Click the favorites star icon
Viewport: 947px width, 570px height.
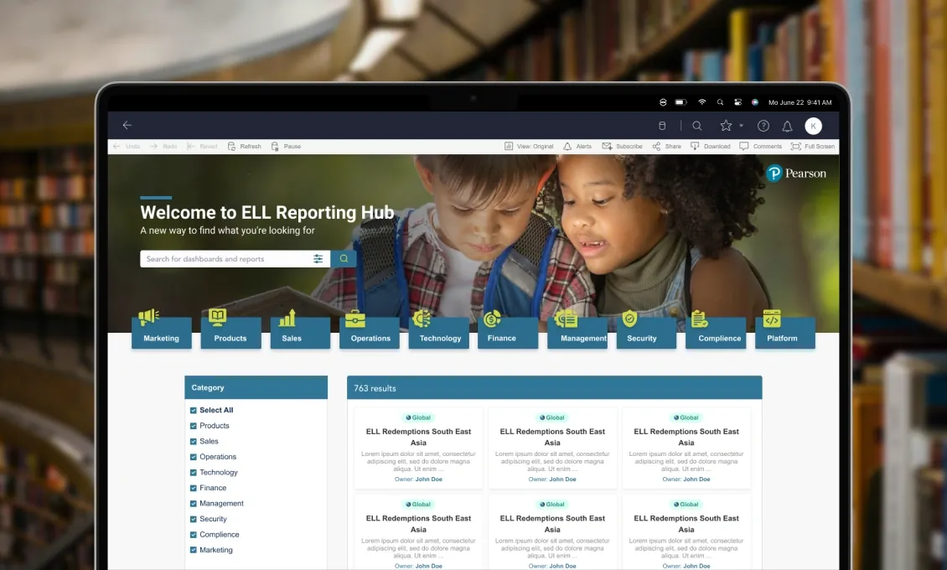pyautogui.click(x=726, y=126)
